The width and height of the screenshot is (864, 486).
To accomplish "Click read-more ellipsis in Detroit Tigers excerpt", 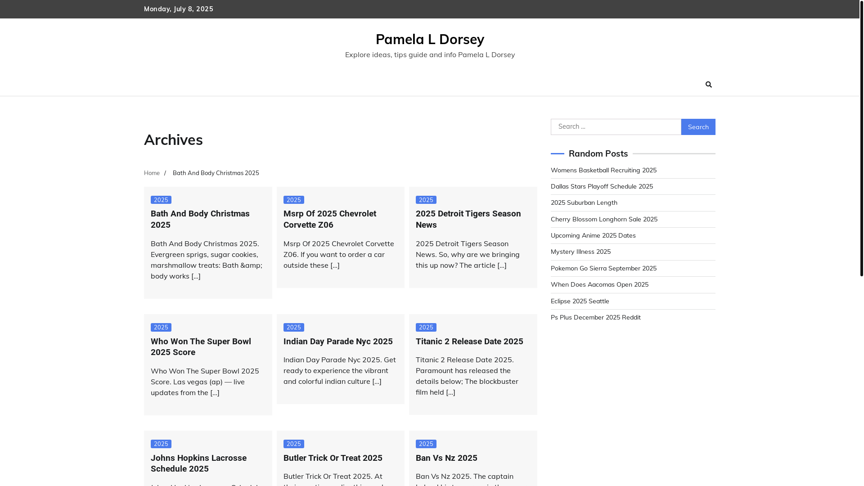I will click(502, 265).
